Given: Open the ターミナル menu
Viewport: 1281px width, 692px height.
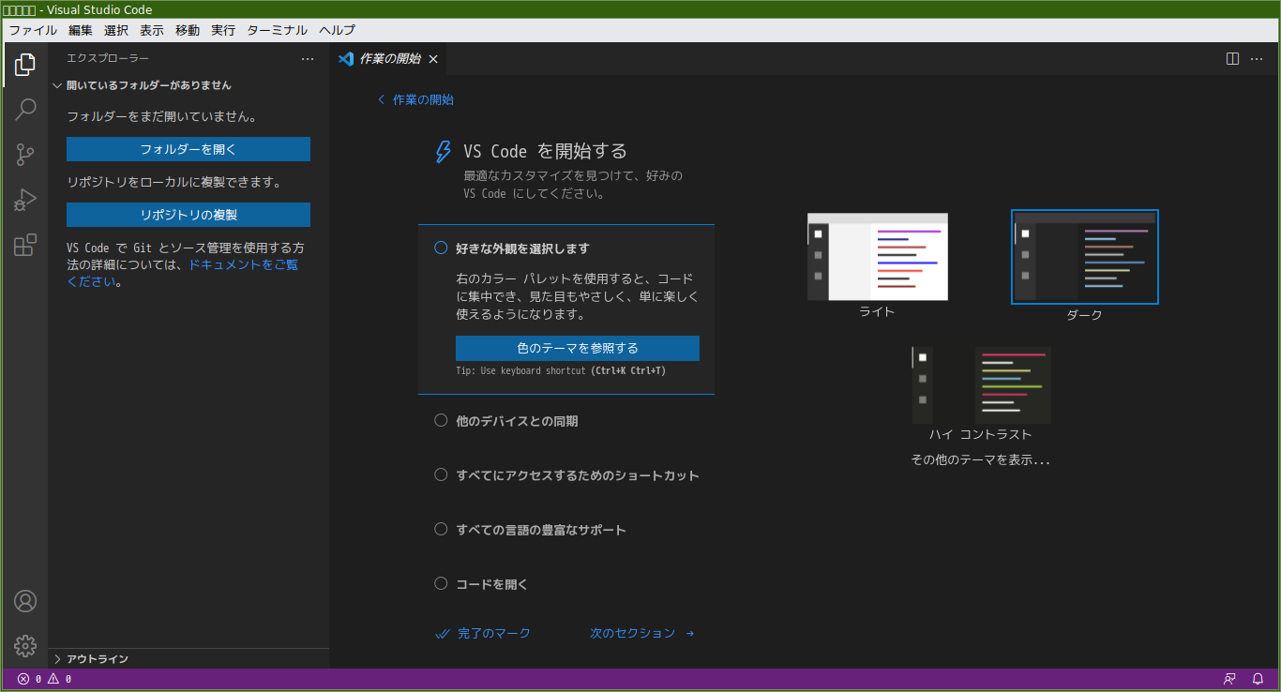Looking at the screenshot, I should (278, 30).
